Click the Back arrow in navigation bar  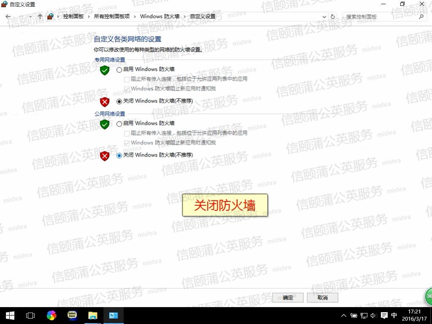coord(8,16)
